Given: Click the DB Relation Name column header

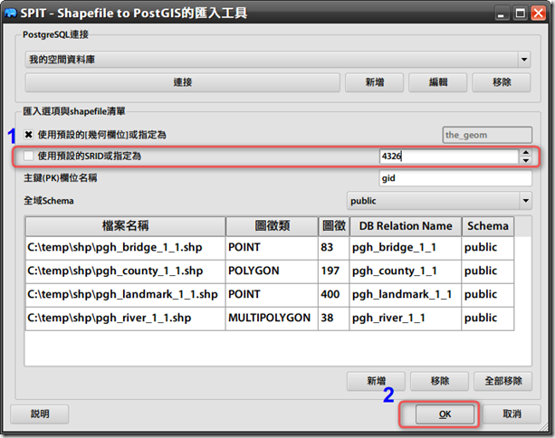Looking at the screenshot, I should (406, 226).
